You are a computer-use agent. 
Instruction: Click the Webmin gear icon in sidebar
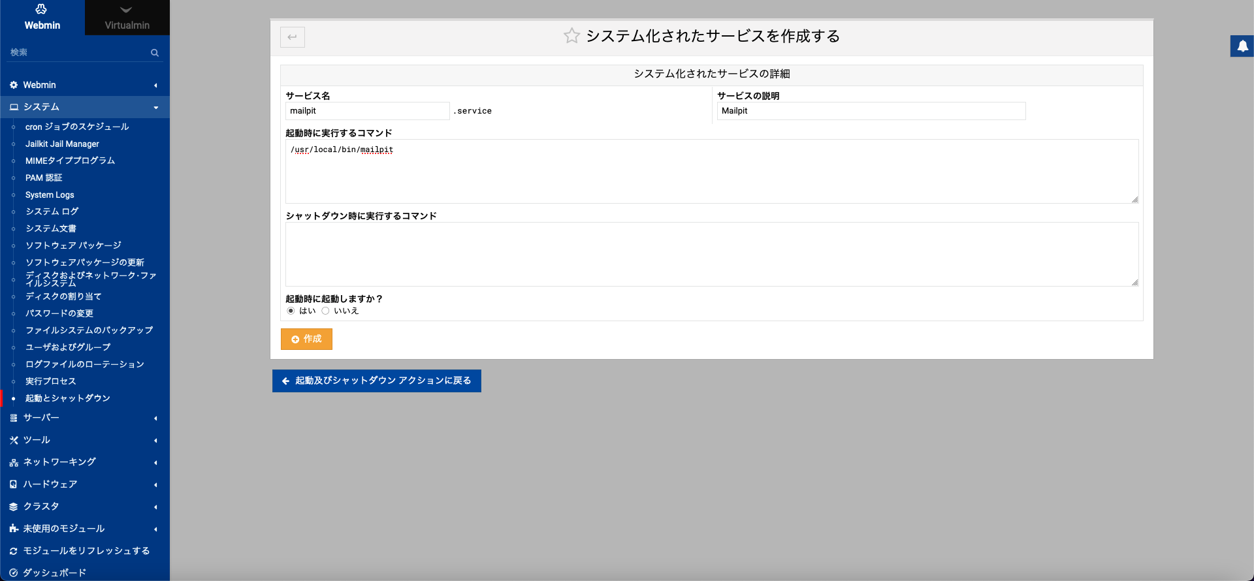[14, 85]
